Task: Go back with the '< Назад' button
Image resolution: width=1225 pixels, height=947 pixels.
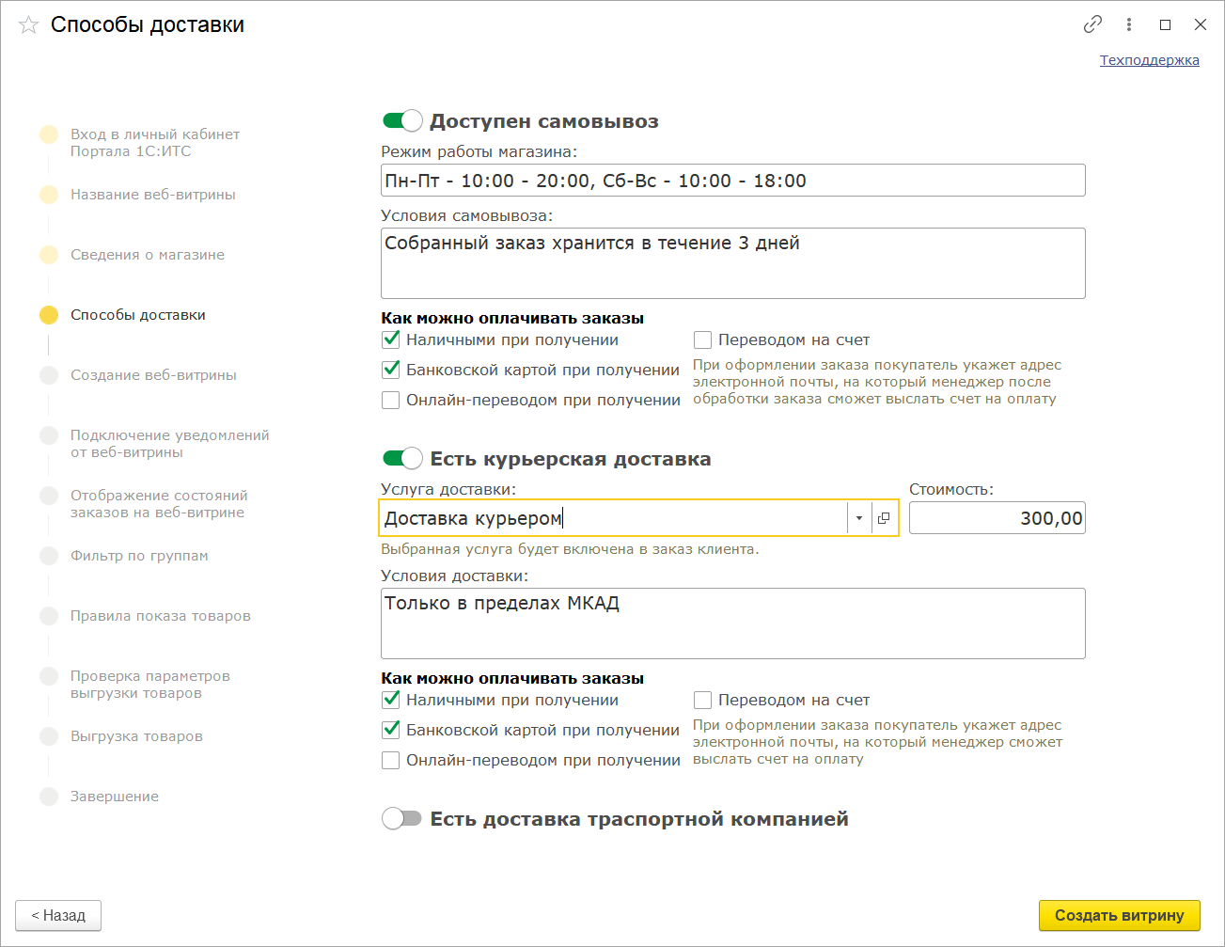Action: pyautogui.click(x=58, y=915)
